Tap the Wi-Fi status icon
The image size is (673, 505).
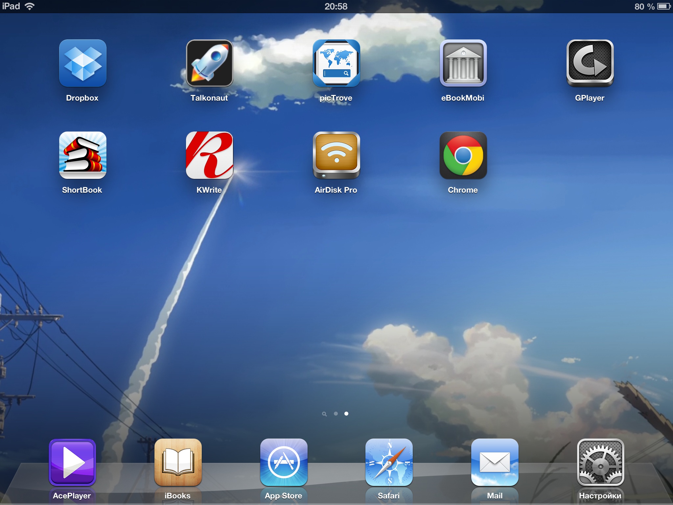click(30, 6)
